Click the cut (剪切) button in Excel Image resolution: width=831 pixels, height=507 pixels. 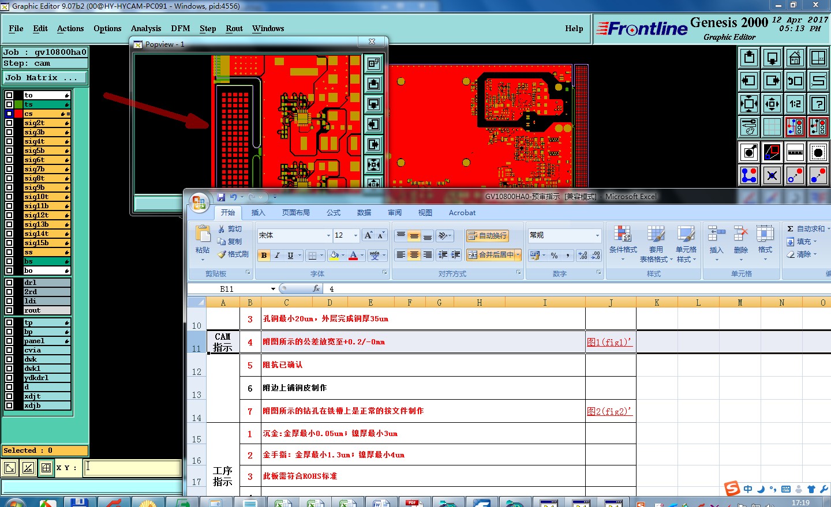point(230,229)
